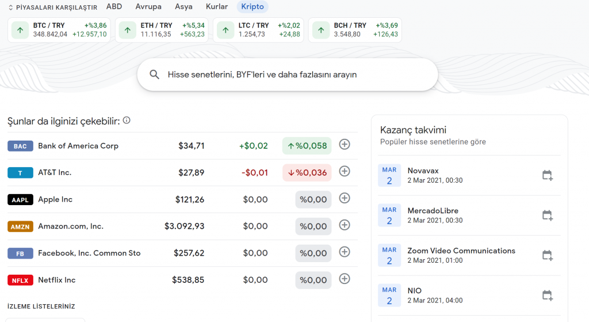Open the BCH / TRY price card
The image size is (589, 322).
[354, 30]
